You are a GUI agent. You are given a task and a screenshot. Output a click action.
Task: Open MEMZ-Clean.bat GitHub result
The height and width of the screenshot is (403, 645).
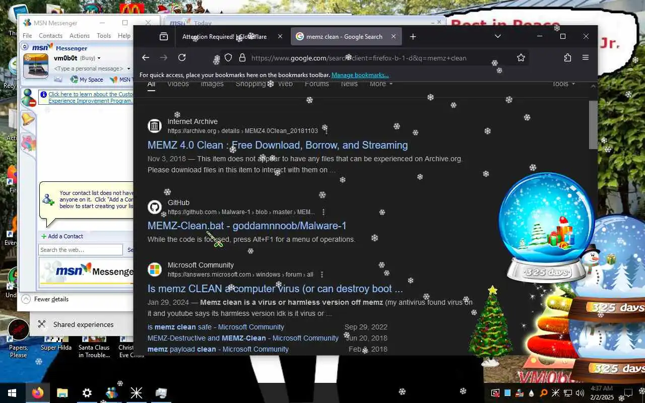(x=247, y=226)
